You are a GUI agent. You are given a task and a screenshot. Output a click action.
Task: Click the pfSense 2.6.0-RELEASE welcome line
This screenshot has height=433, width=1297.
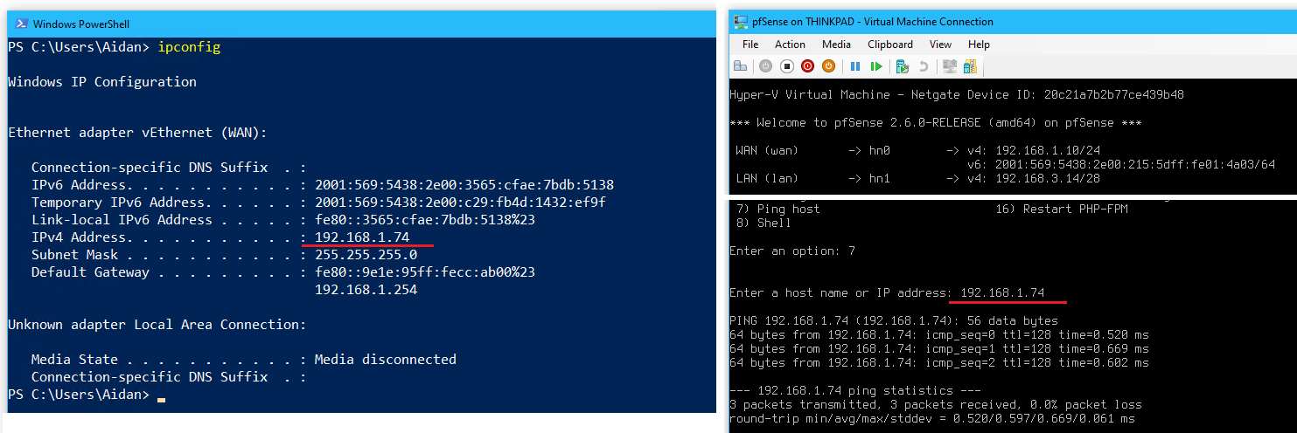(x=935, y=123)
